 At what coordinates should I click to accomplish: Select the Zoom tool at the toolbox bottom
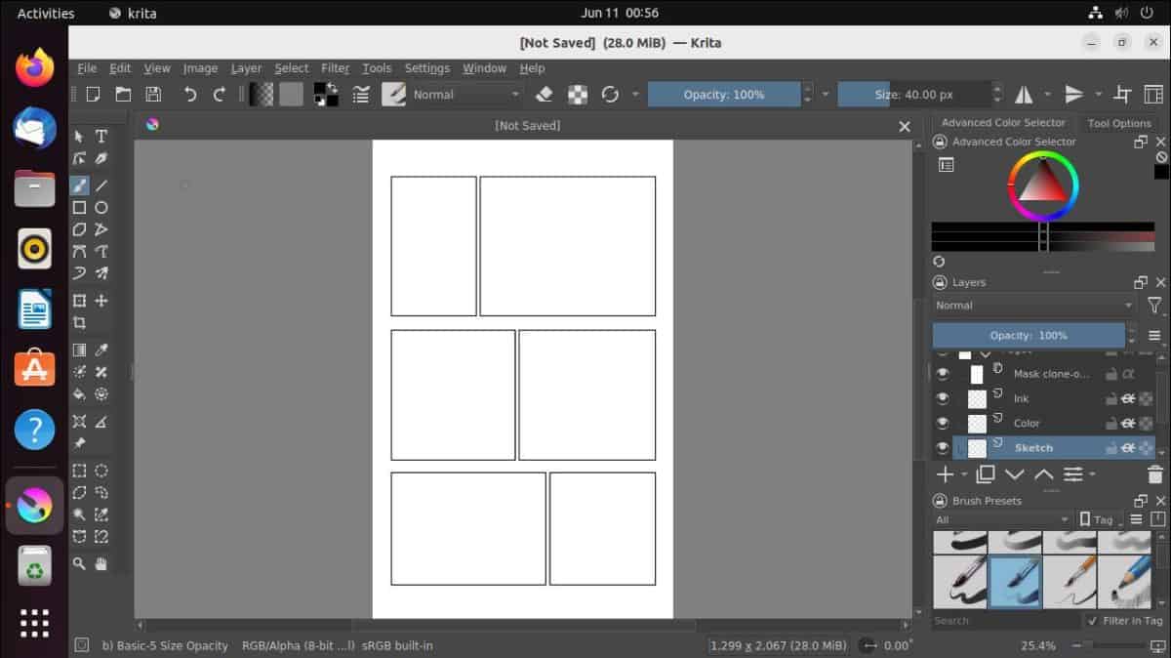coord(80,564)
